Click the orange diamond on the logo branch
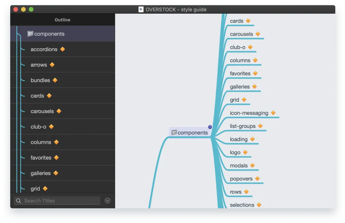 click(246, 152)
